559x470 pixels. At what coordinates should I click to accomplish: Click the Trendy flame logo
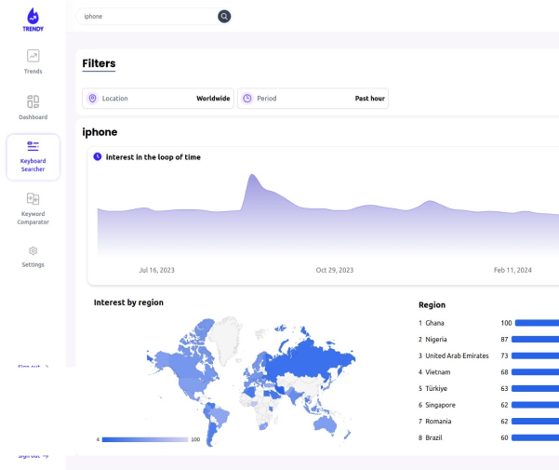pos(33,20)
